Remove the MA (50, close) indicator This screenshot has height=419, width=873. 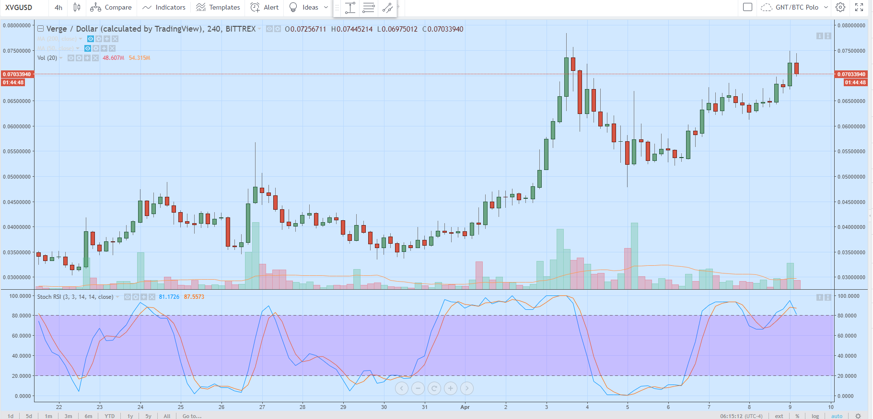coord(112,48)
